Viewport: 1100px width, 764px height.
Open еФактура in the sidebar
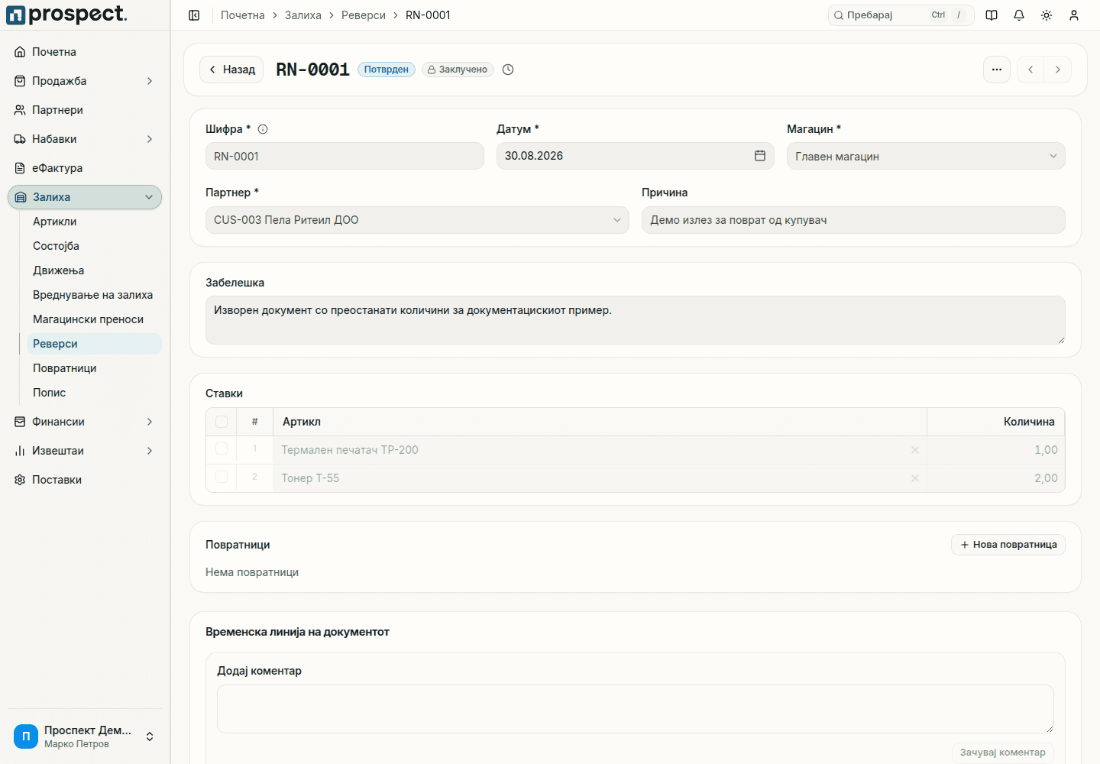pos(85,168)
